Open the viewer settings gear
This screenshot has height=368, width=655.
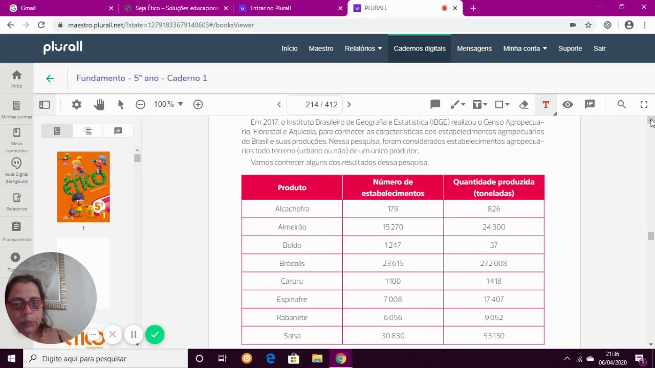coord(77,104)
